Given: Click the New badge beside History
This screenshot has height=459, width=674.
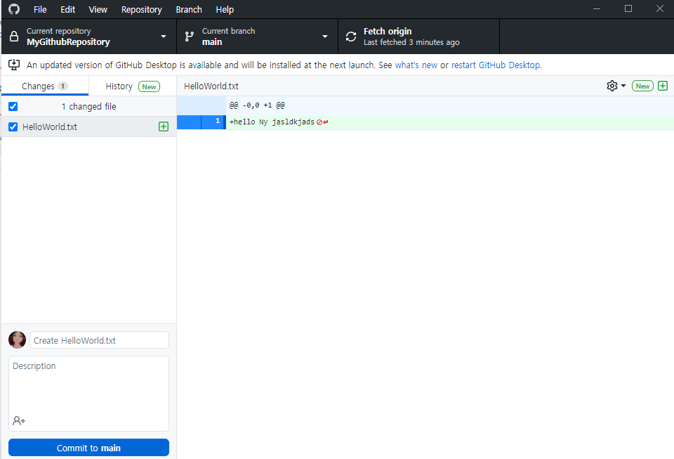Looking at the screenshot, I should click(149, 86).
